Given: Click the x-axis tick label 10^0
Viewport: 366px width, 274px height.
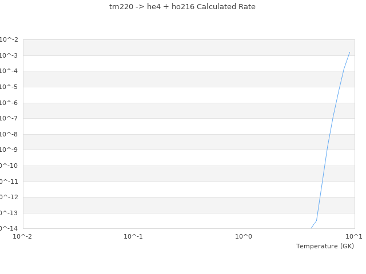Looking at the screenshot, I should (x=244, y=236).
